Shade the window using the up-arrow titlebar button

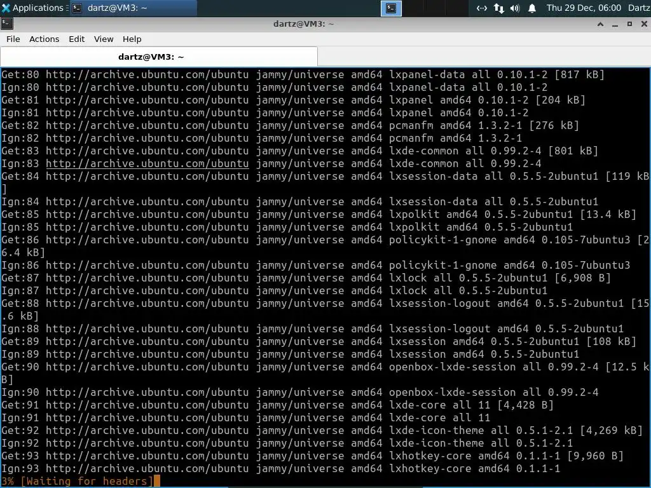[x=600, y=24]
